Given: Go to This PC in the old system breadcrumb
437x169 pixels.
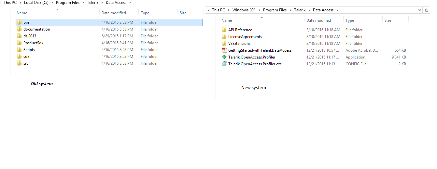Looking at the screenshot, I should 10,3.
